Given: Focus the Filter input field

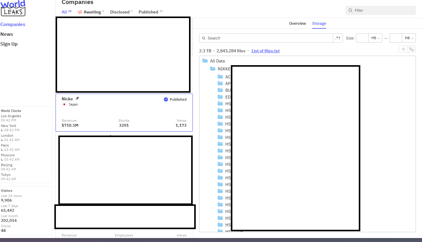Looking at the screenshot, I should (381, 10).
